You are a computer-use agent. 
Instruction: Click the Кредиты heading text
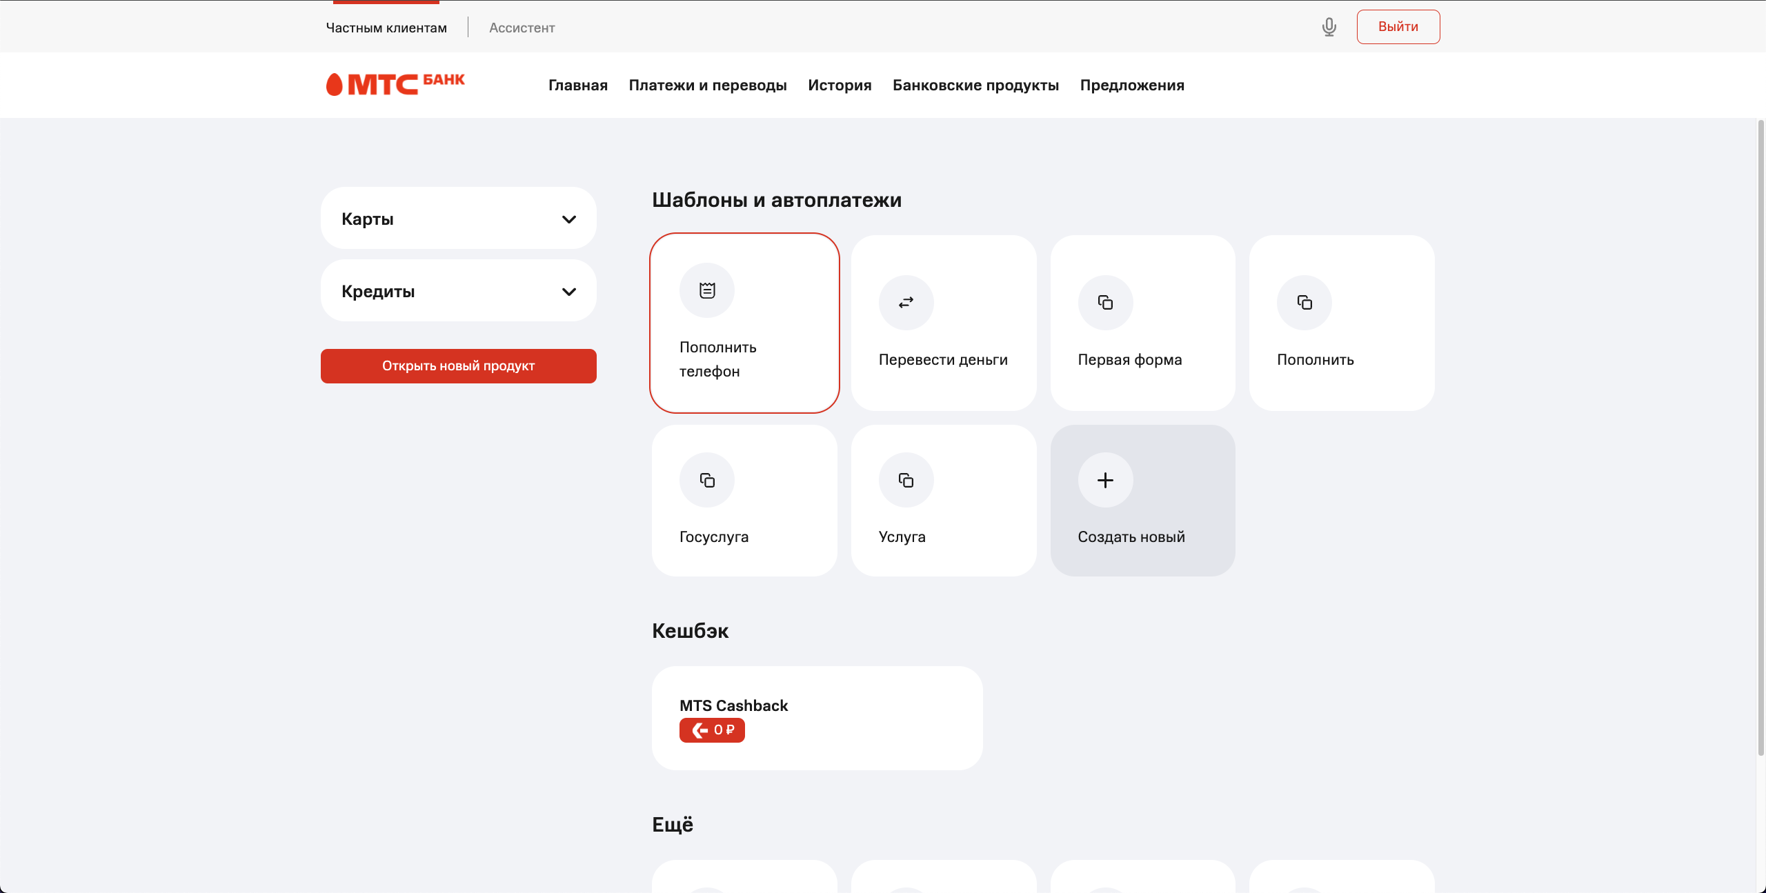(378, 292)
